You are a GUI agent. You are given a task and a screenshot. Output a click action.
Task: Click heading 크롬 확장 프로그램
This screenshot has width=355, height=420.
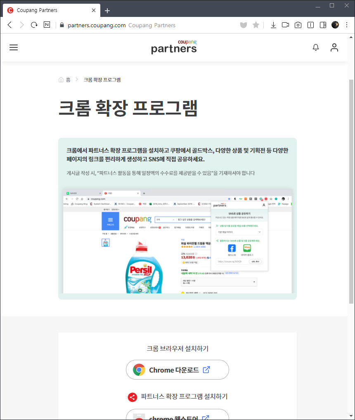point(128,108)
